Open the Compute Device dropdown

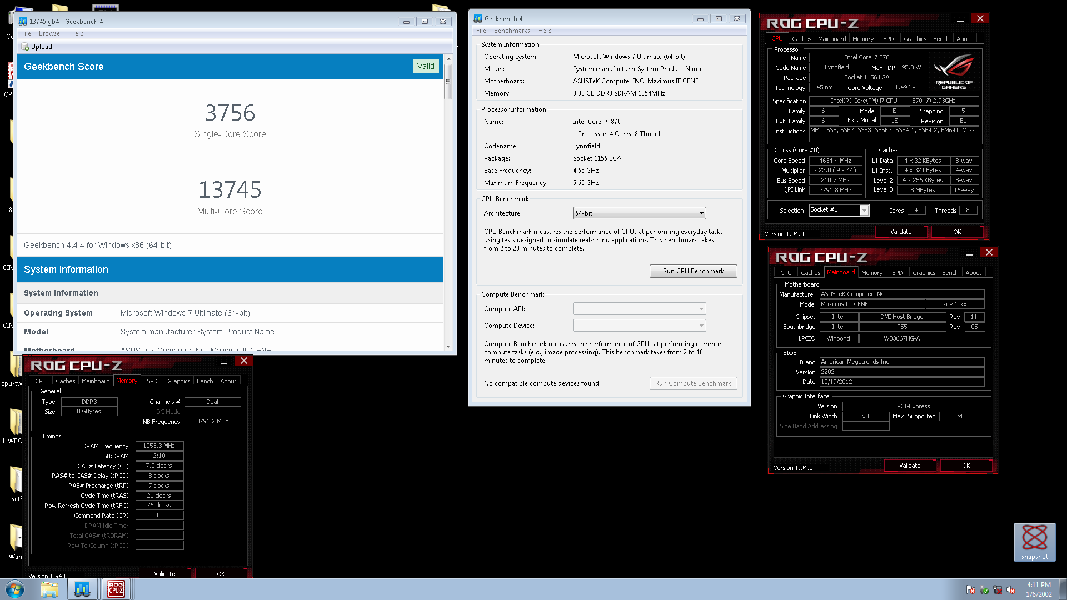click(639, 326)
